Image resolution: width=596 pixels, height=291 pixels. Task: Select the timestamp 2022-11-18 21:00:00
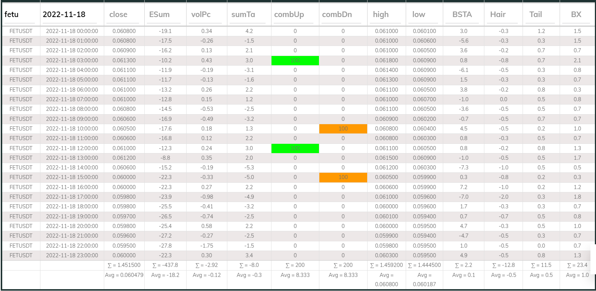pyautogui.click(x=72, y=236)
